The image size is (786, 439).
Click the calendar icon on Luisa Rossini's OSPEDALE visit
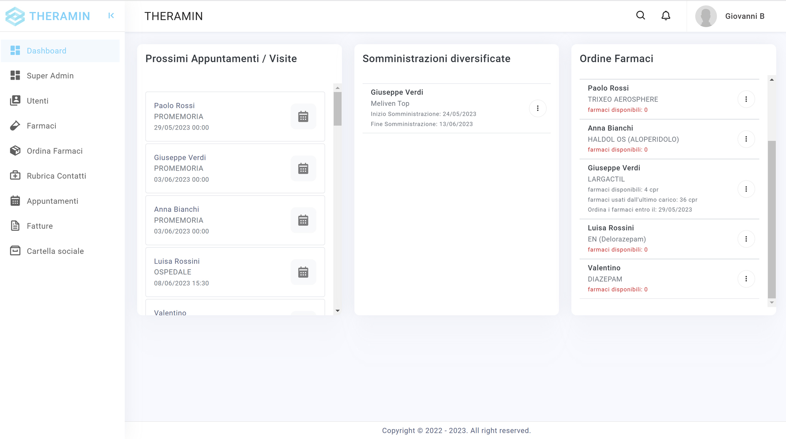click(303, 272)
